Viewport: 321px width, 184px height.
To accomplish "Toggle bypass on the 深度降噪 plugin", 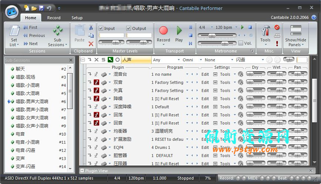I will point(96,107).
